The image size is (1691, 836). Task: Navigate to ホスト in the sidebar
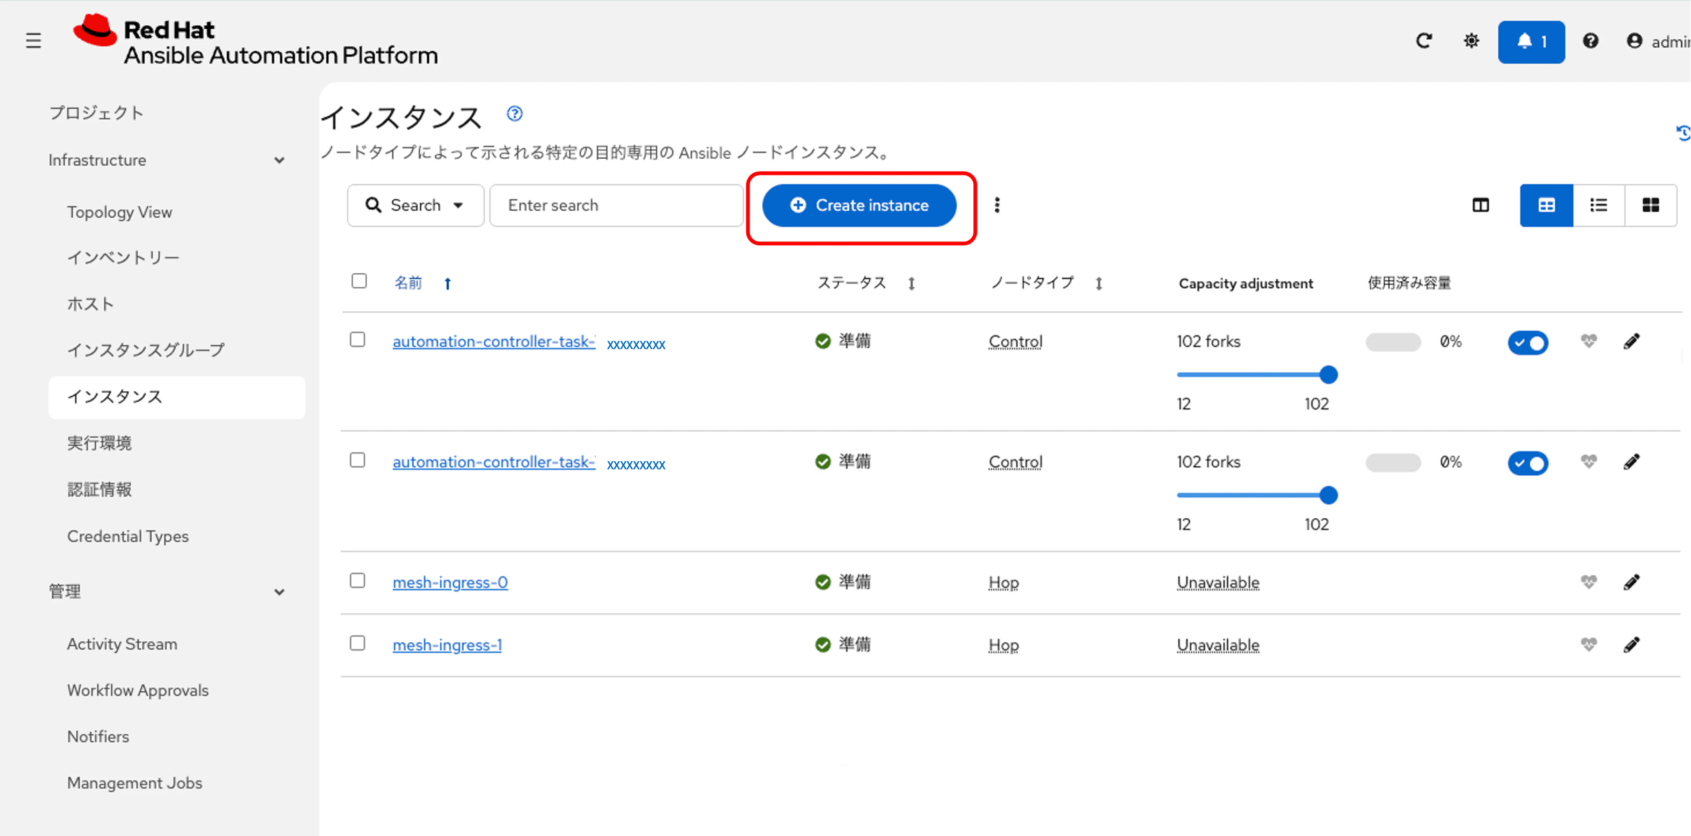(90, 304)
